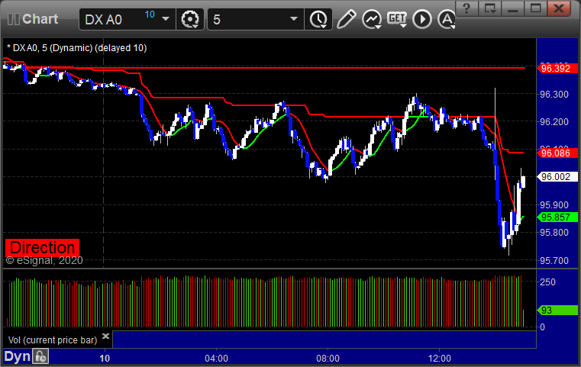Click the Vol (current price bar) label
The height and width of the screenshot is (367, 581).
coord(53,340)
